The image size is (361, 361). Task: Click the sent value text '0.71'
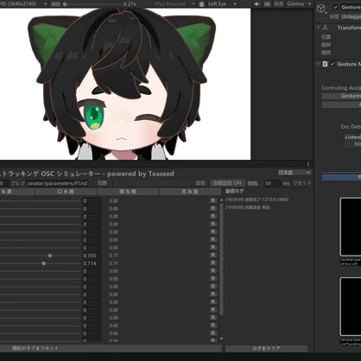point(114,263)
